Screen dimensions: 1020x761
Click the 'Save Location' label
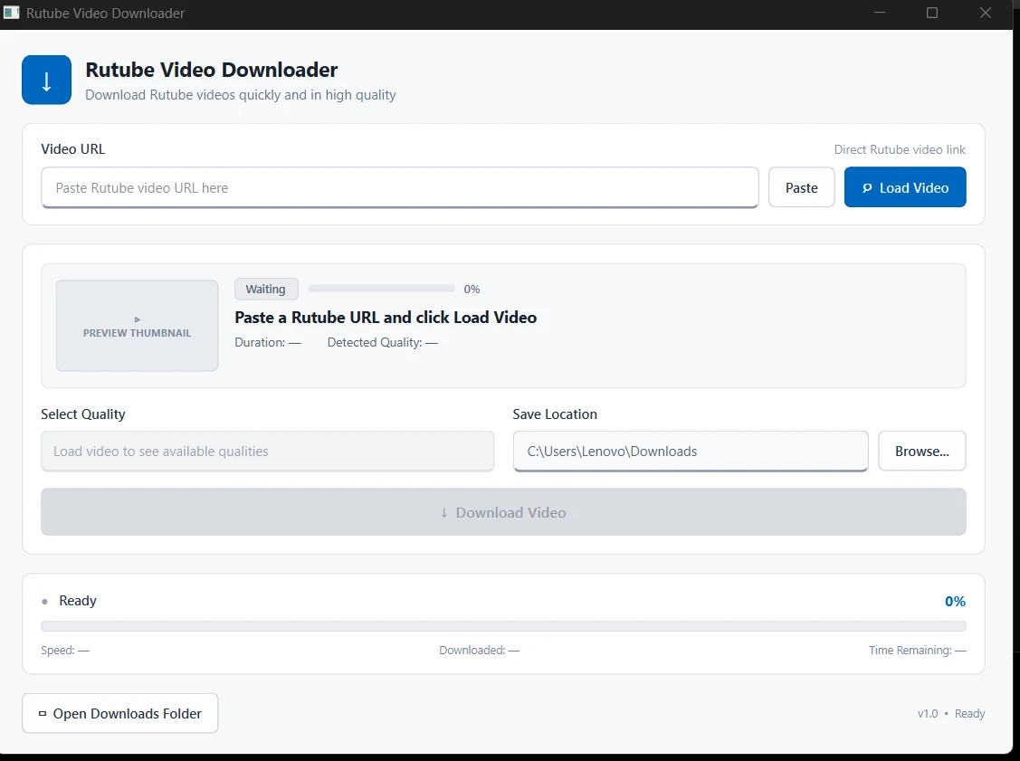tap(555, 414)
